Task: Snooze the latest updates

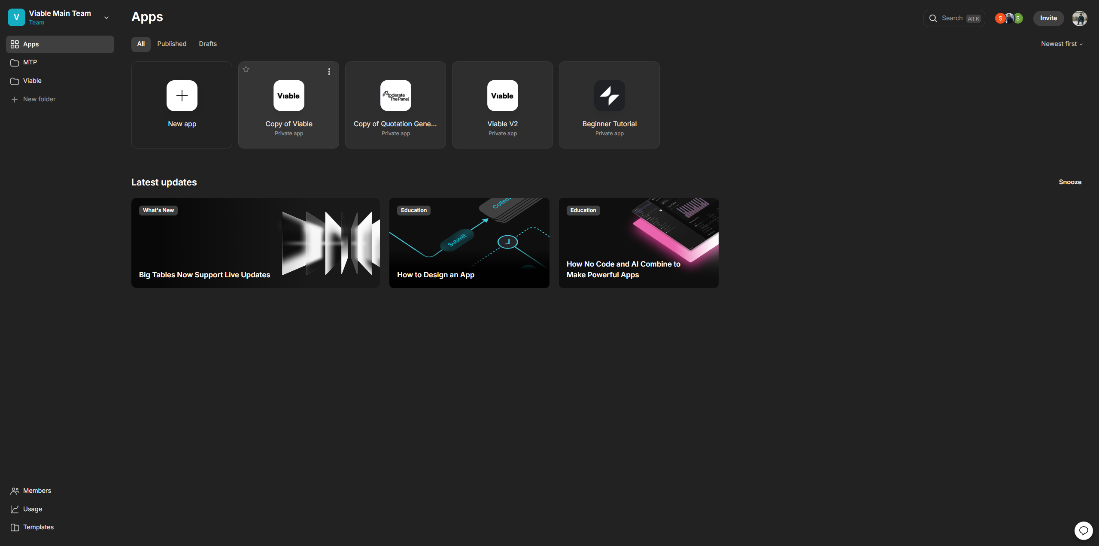Action: tap(1070, 182)
